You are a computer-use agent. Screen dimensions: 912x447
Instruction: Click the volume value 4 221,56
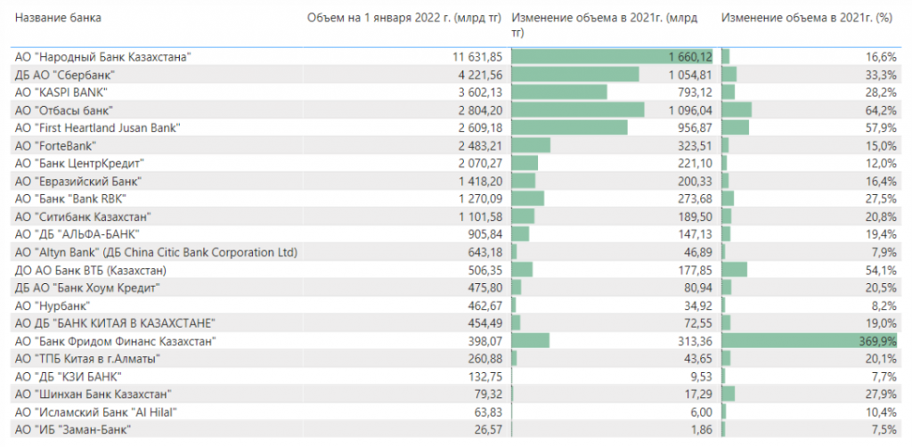(480, 75)
